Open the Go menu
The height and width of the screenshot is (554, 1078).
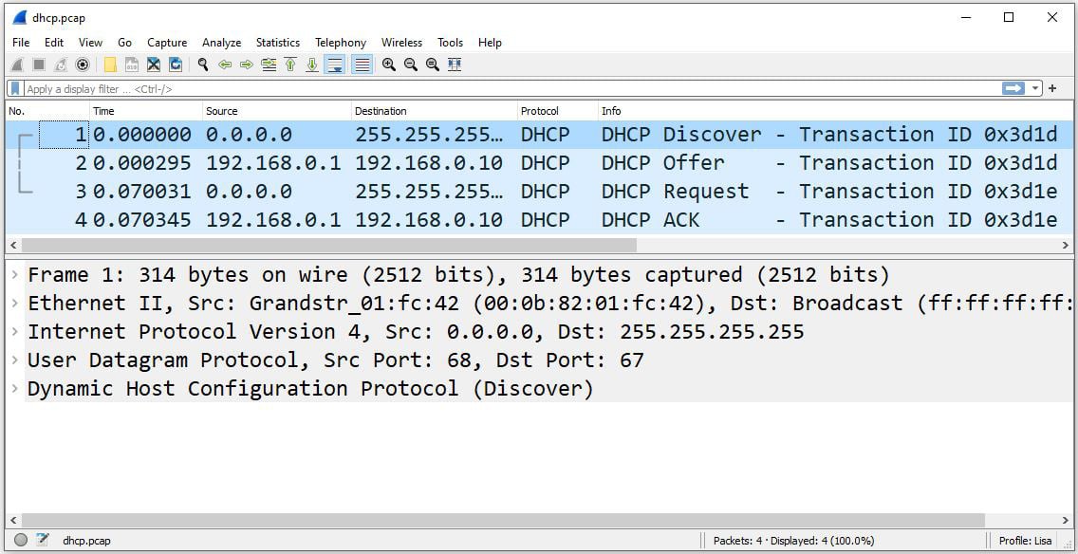point(124,43)
